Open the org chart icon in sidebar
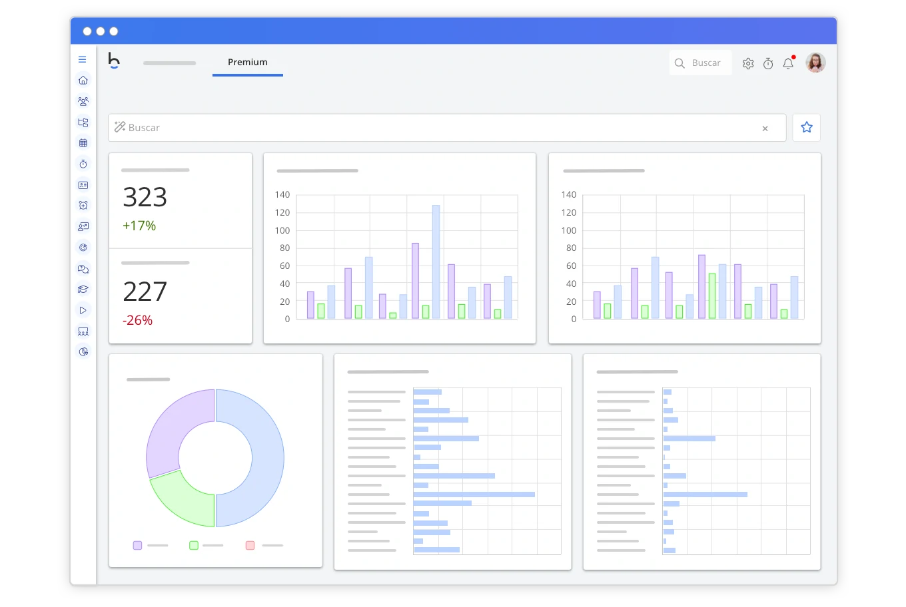 (83, 122)
